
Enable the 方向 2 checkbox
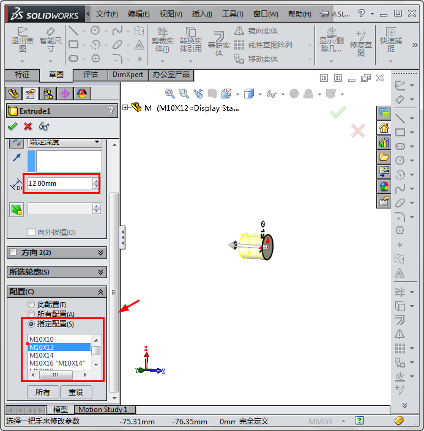coord(13,252)
